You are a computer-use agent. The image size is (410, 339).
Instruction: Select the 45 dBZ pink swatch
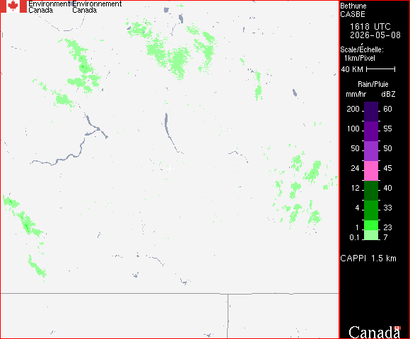tap(371, 171)
